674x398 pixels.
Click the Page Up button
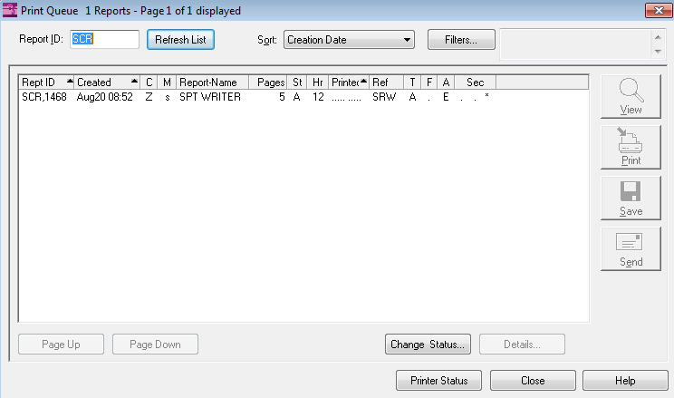coord(61,345)
